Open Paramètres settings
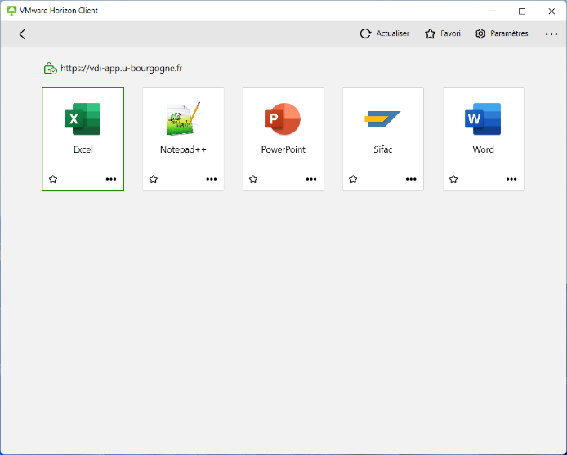Image resolution: width=567 pixels, height=455 pixels. [x=502, y=33]
